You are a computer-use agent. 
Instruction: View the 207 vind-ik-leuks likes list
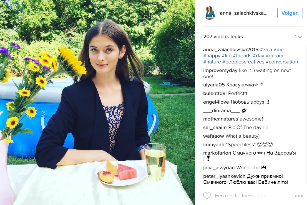pyautogui.click(x=223, y=37)
